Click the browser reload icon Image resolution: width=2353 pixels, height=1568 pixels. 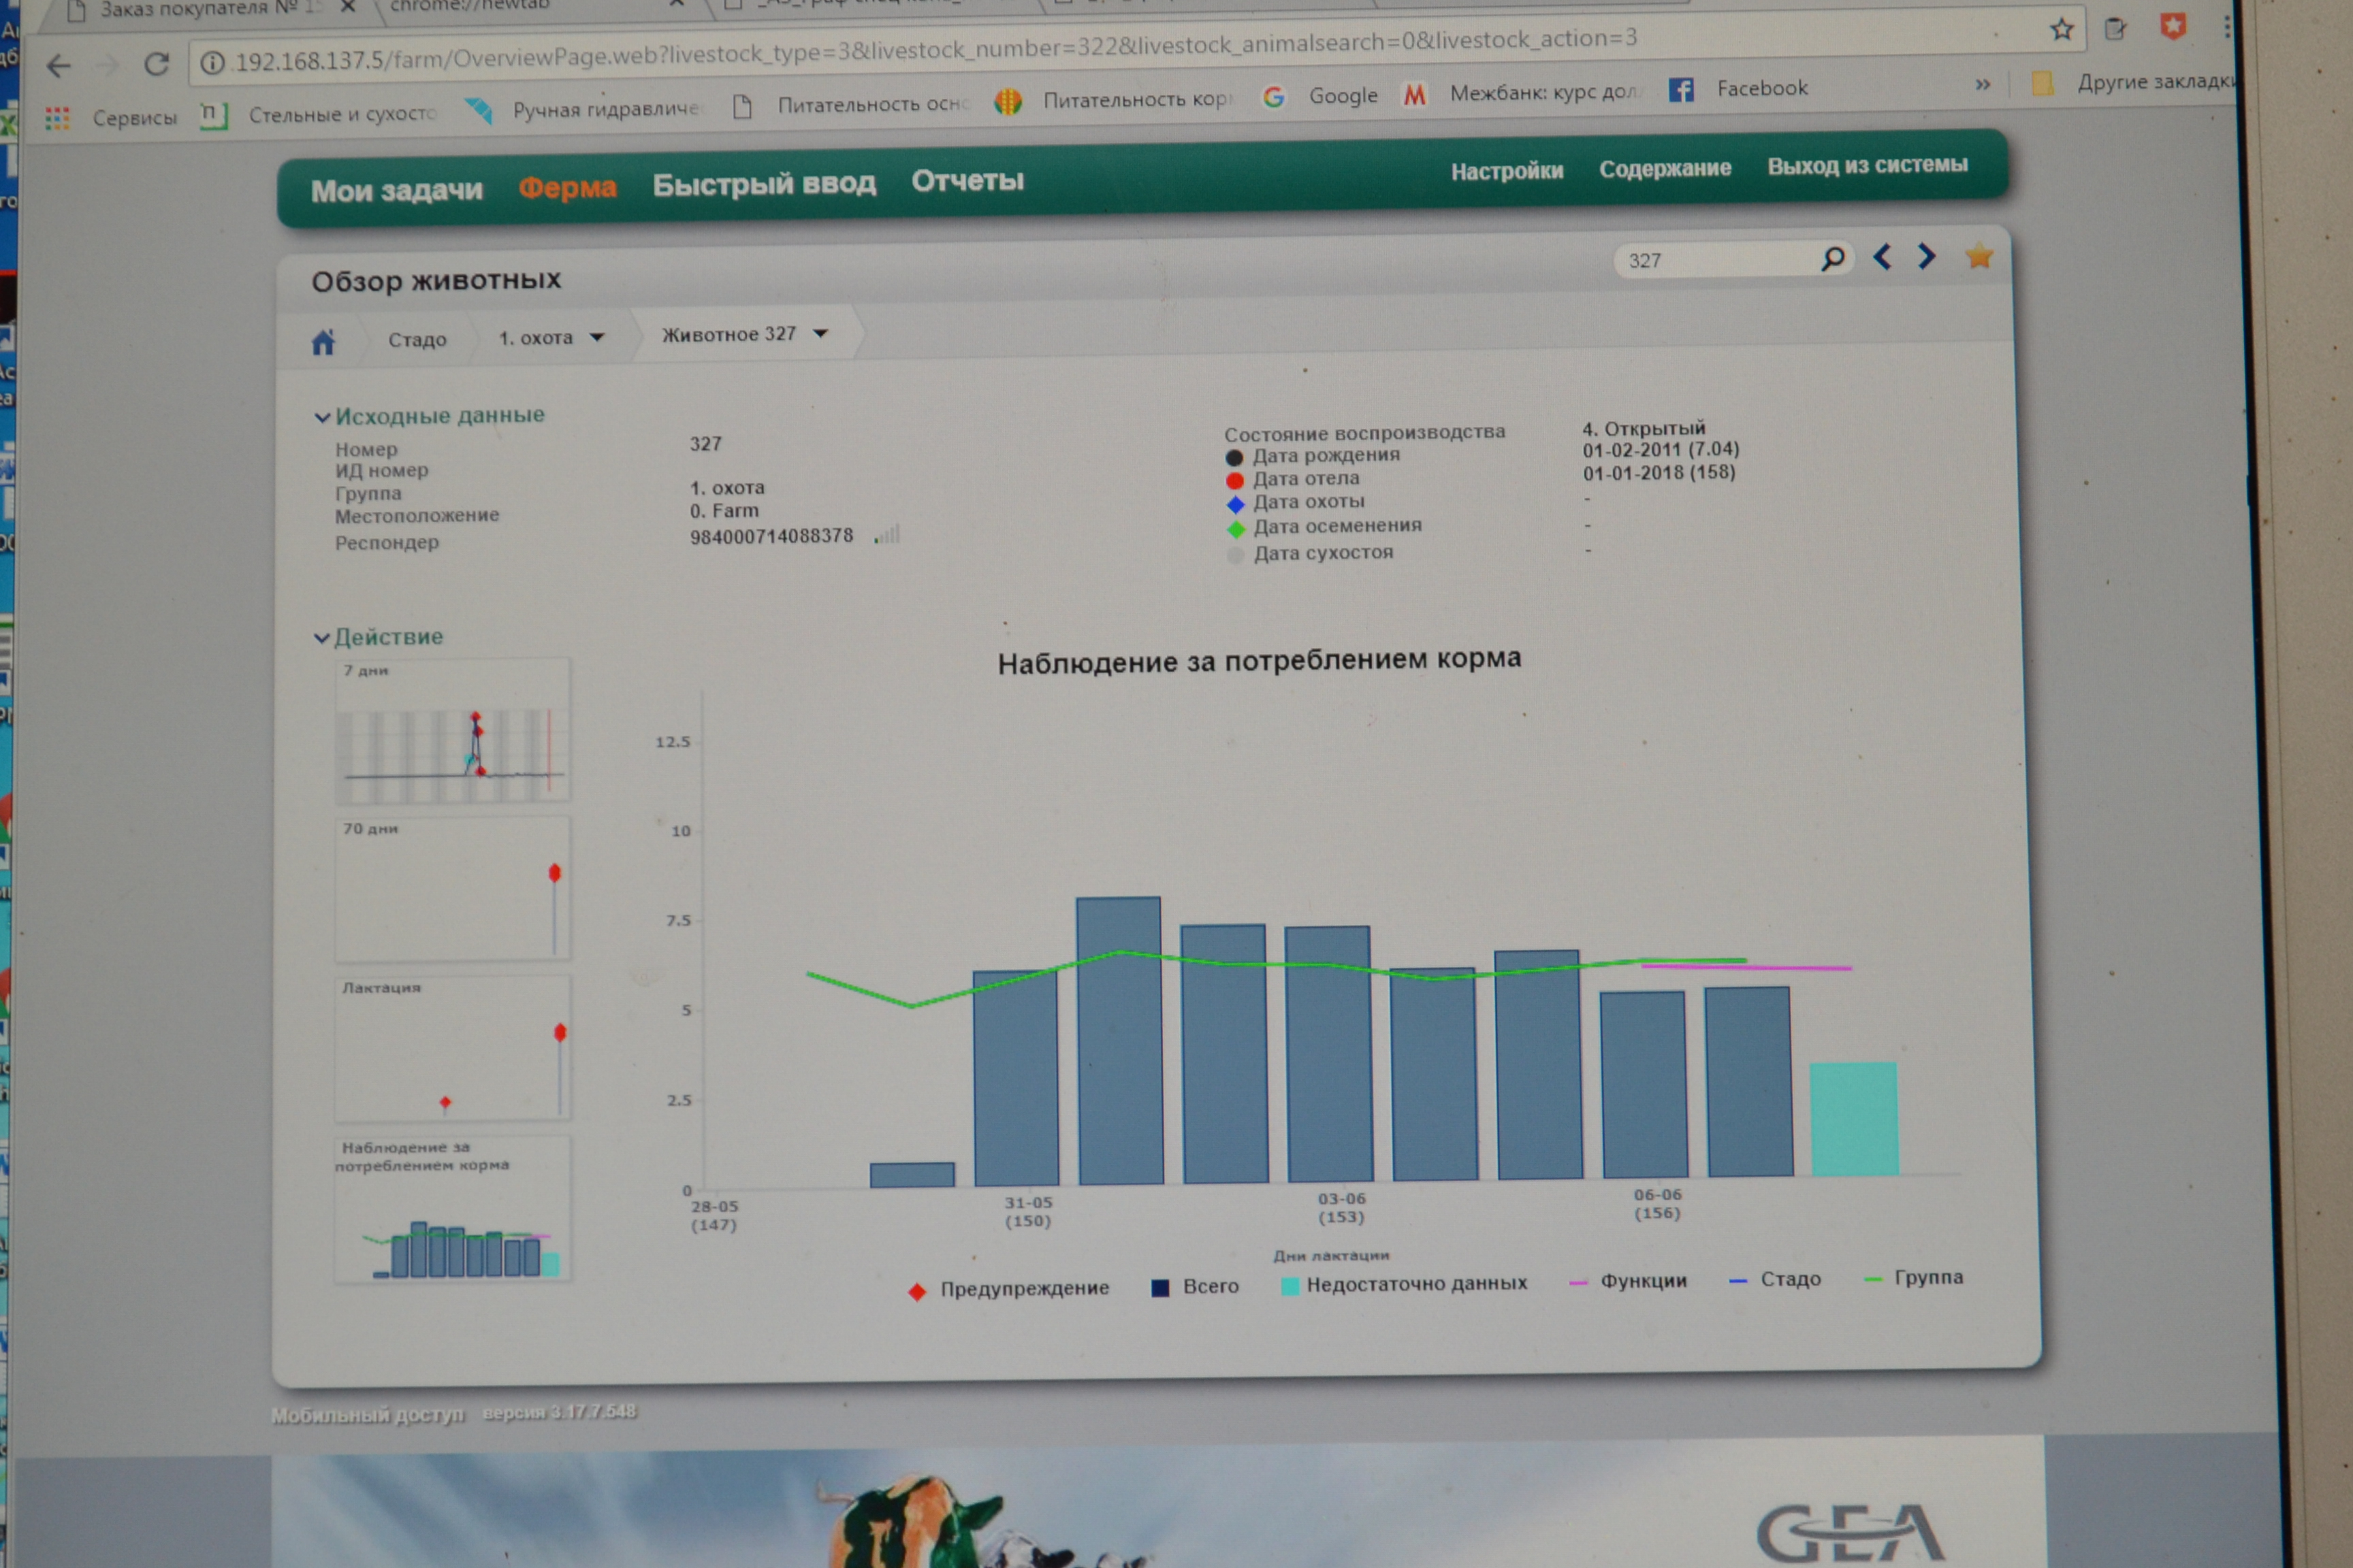(x=156, y=65)
